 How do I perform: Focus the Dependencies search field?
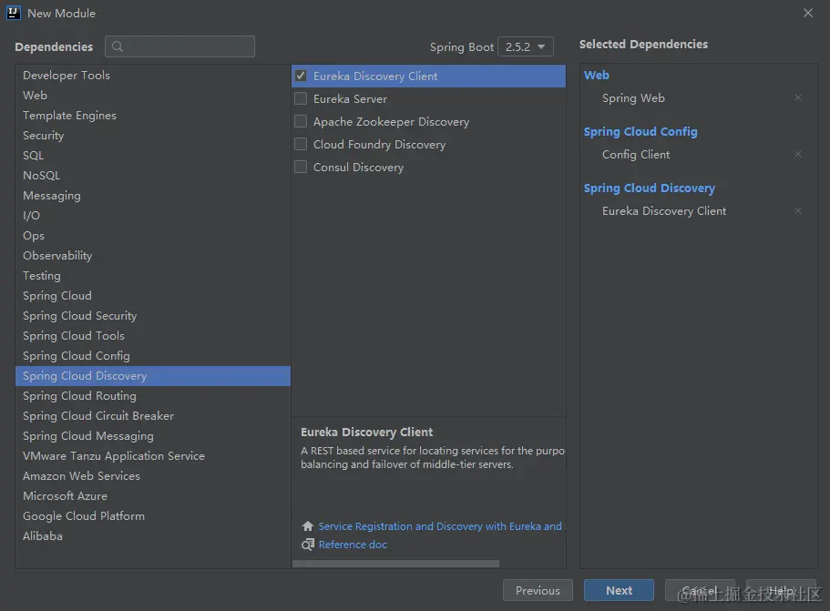(x=180, y=46)
